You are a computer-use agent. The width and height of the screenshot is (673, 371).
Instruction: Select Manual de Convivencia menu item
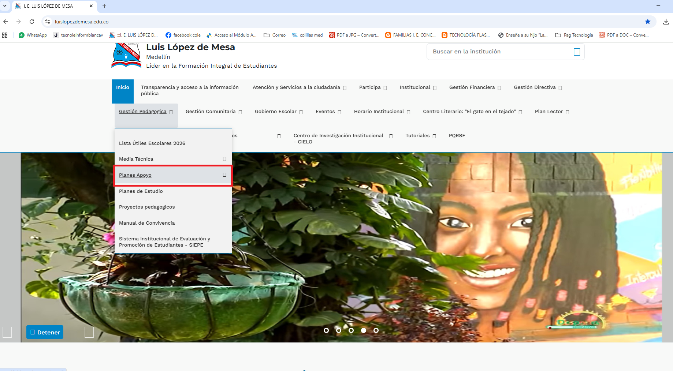(x=147, y=223)
